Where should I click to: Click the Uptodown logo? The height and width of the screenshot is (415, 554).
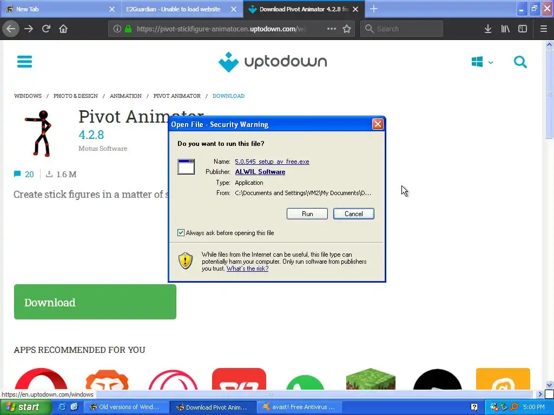click(273, 62)
